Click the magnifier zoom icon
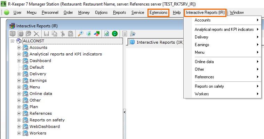Viewport: 264px width, 139px height. (x=80, y=34)
